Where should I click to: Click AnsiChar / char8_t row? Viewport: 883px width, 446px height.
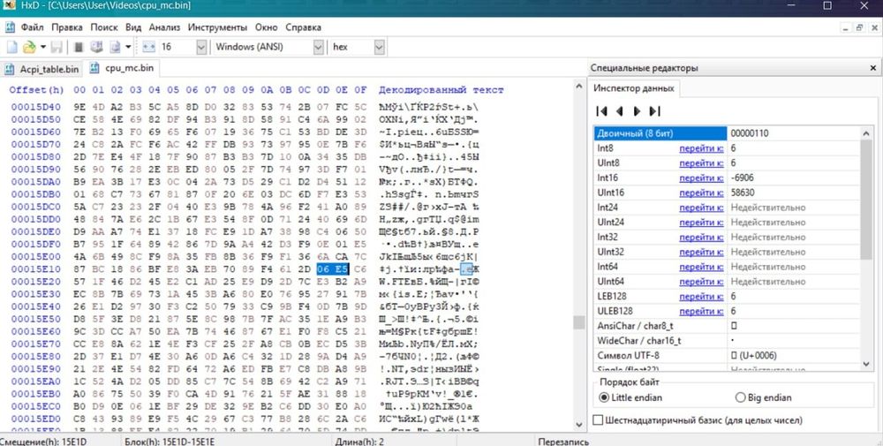click(727, 326)
